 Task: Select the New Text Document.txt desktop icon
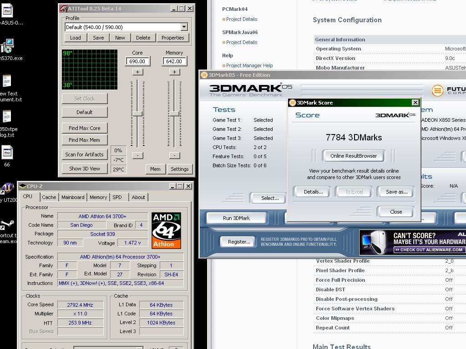(x=6, y=81)
